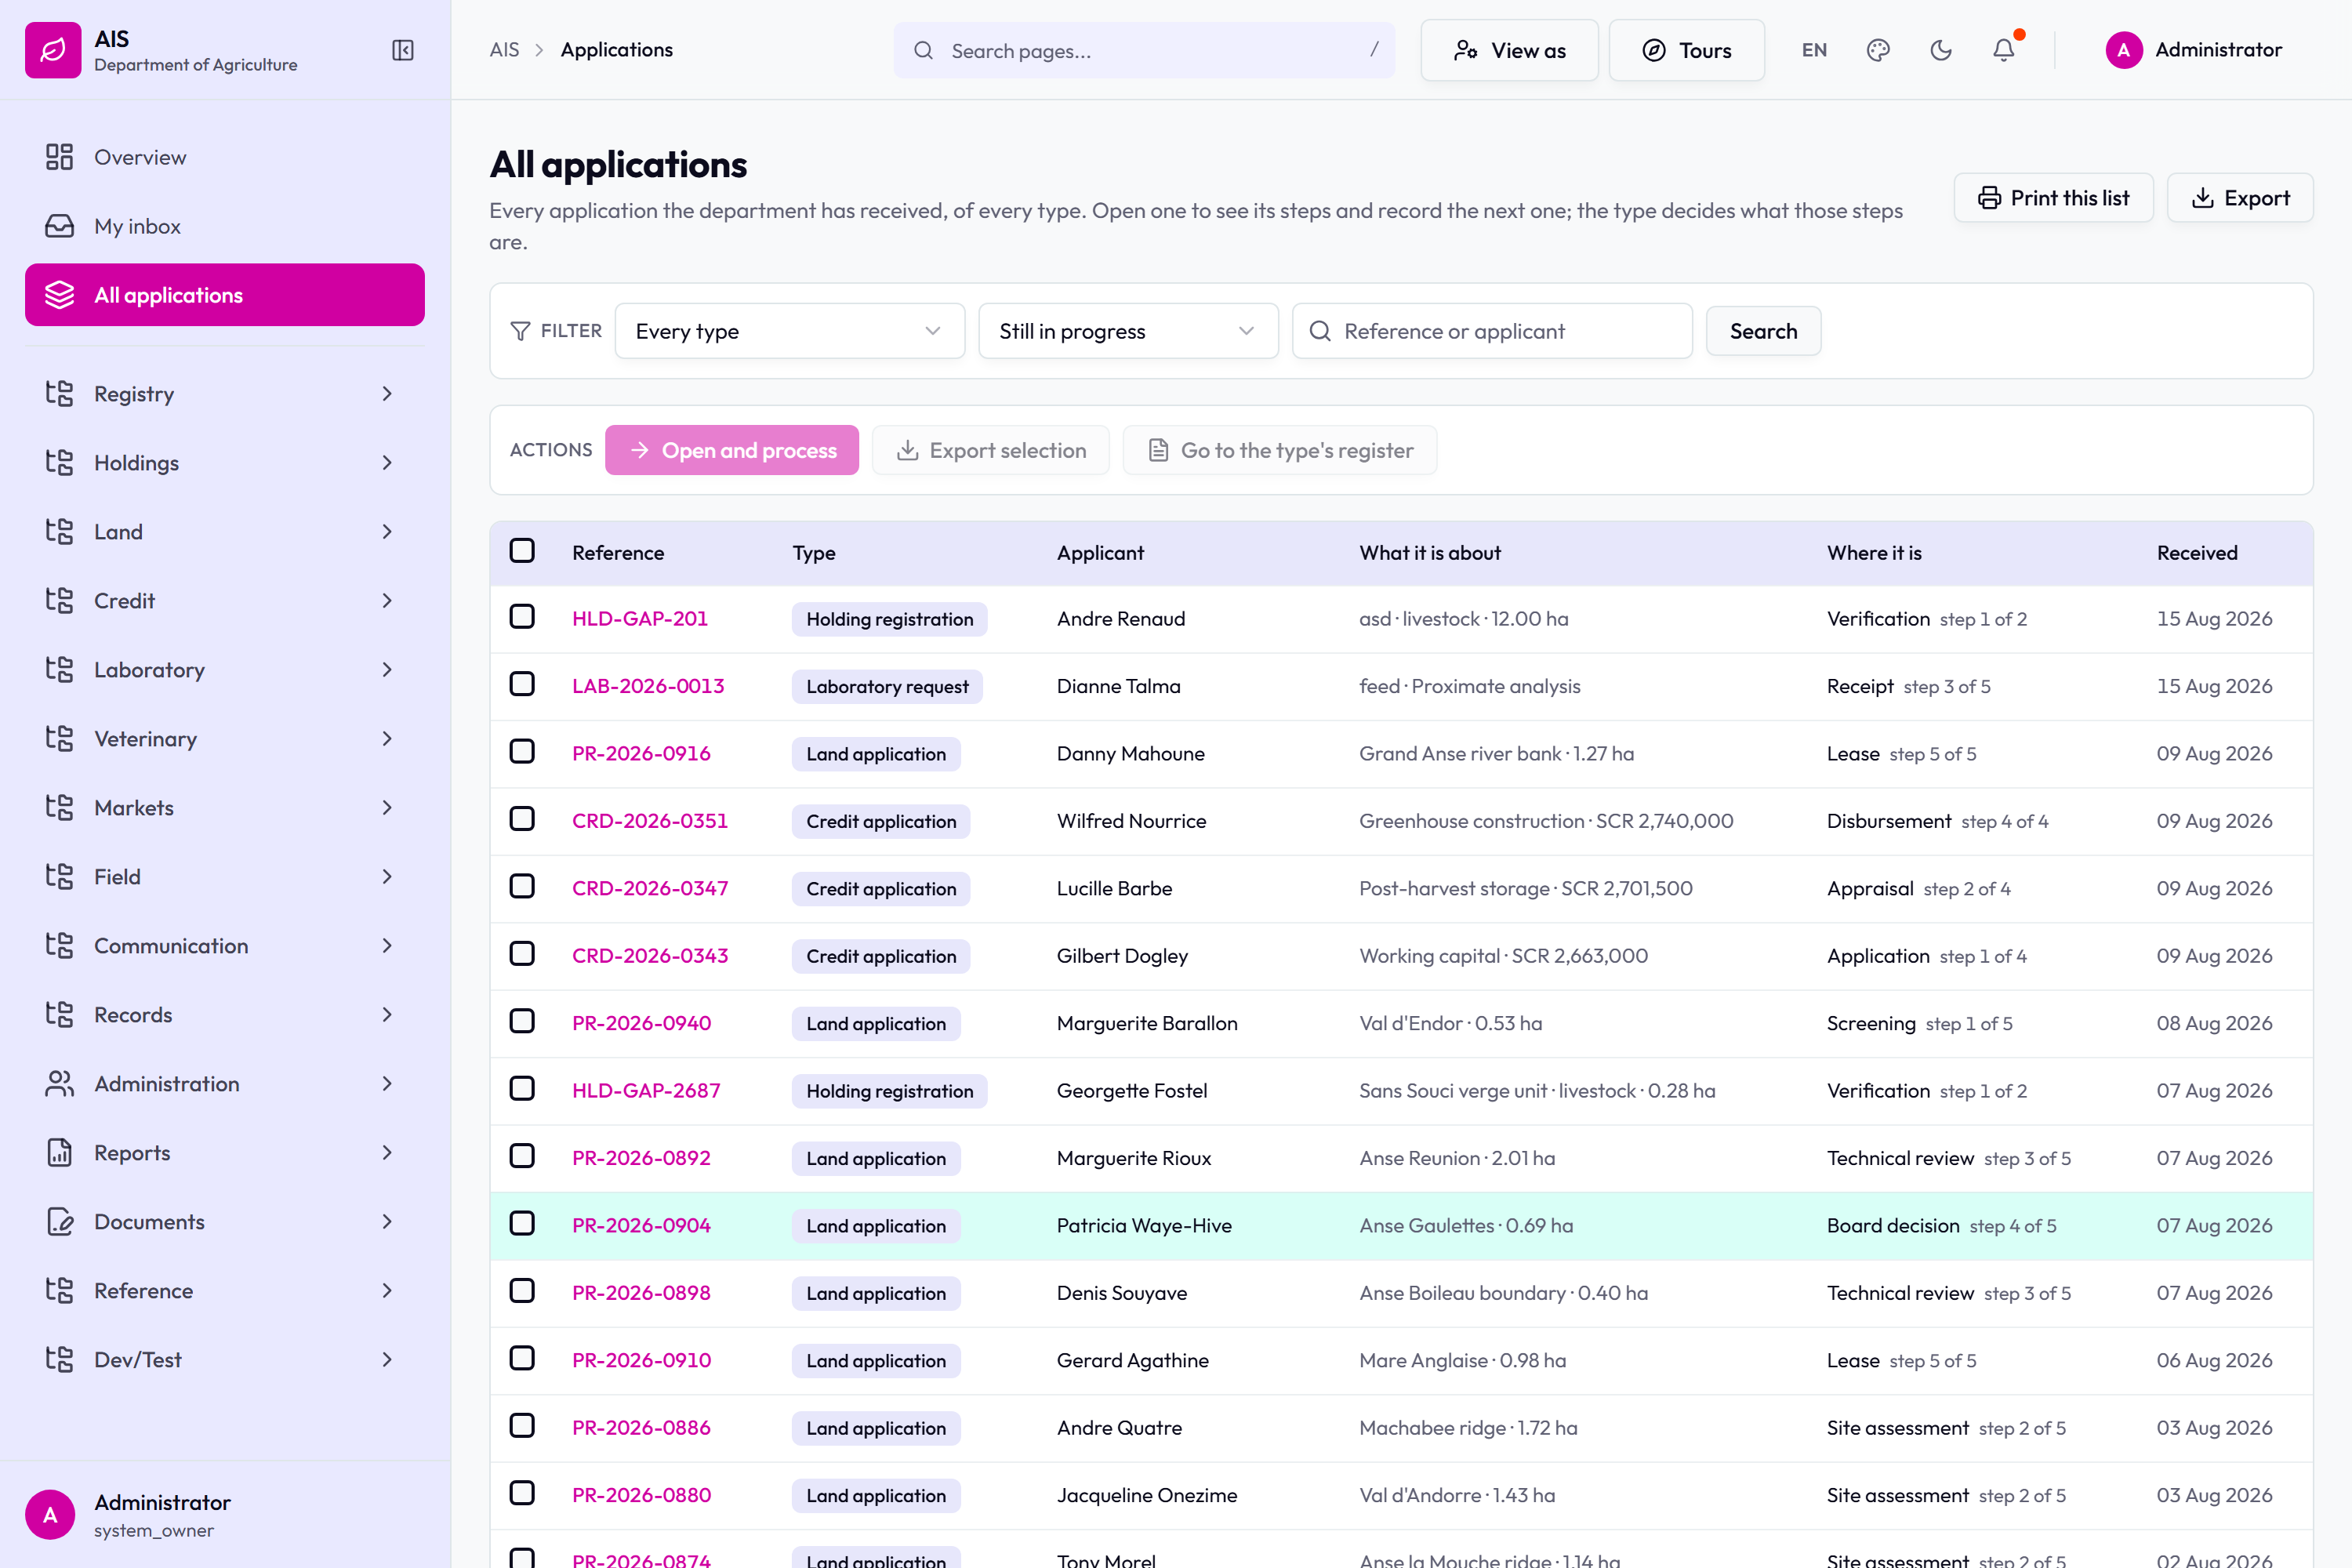This screenshot has height=1568, width=2352.
Task: Click the My inbox tray icon
Action: pos(59,226)
